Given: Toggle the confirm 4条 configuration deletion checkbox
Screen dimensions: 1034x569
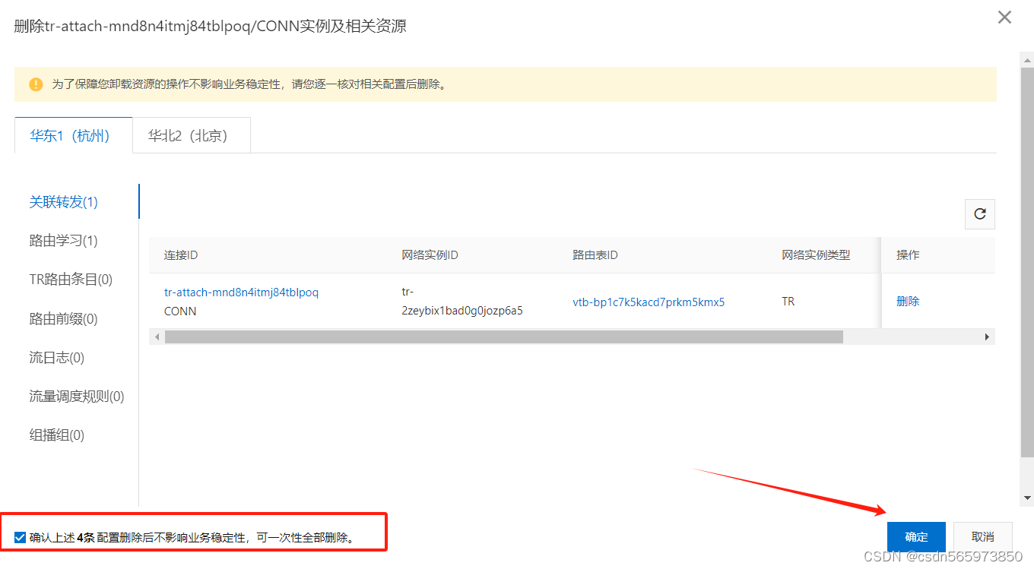Looking at the screenshot, I should (x=21, y=538).
